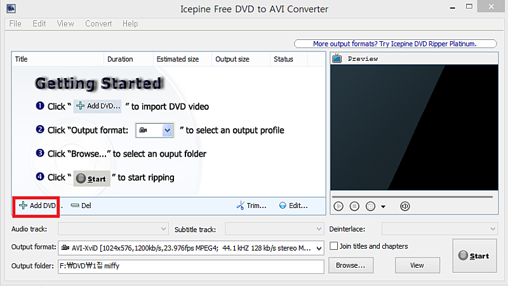
Task: Take a snapshot of the preview
Action: pos(370,206)
